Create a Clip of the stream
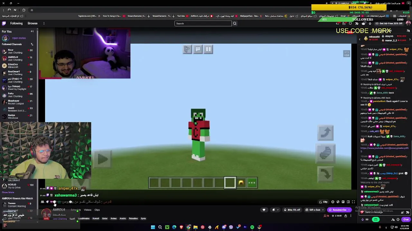 (x=323, y=202)
